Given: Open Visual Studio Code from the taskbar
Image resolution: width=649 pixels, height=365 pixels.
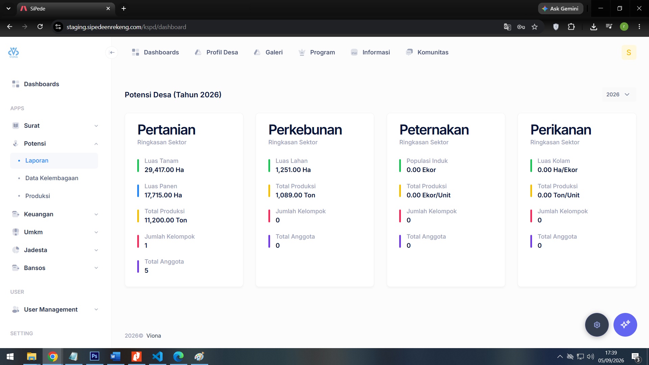Looking at the screenshot, I should coord(158,356).
